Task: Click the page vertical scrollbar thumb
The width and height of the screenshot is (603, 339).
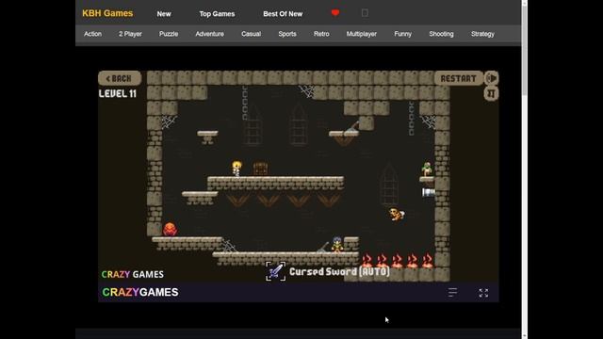Action: coord(525,51)
